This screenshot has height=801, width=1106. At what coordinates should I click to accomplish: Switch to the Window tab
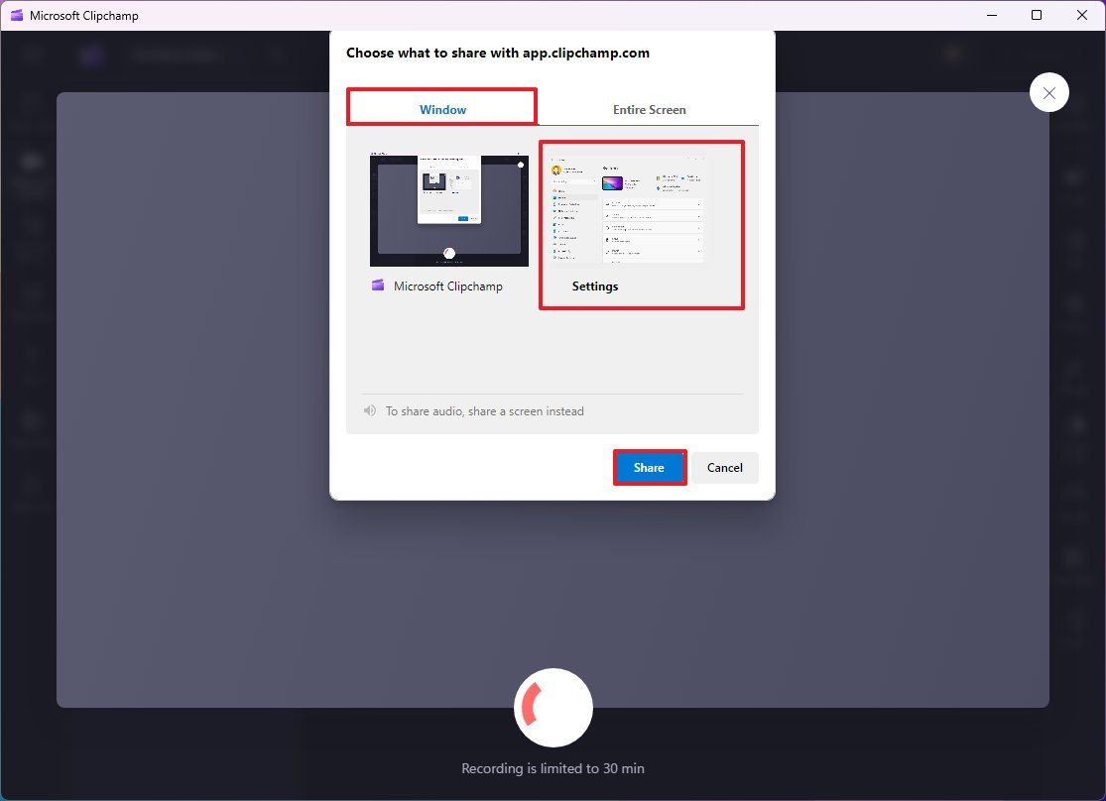coord(442,109)
